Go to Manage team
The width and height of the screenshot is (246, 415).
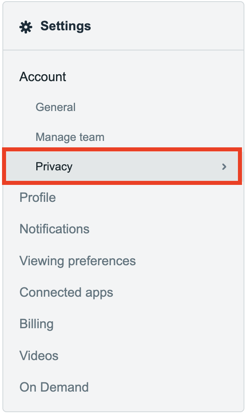[x=70, y=137]
